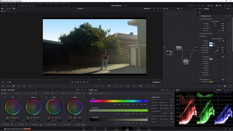Play forward in viewer transport
Viewport: 233px width, 131px height.
(81, 82)
